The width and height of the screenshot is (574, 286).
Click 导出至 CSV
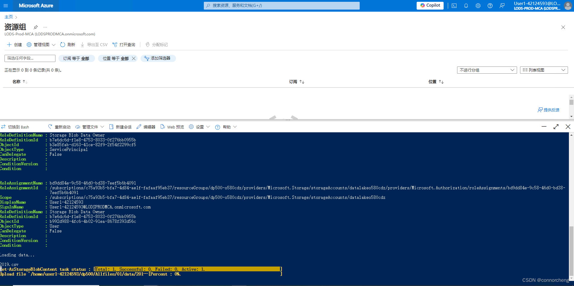tap(94, 45)
